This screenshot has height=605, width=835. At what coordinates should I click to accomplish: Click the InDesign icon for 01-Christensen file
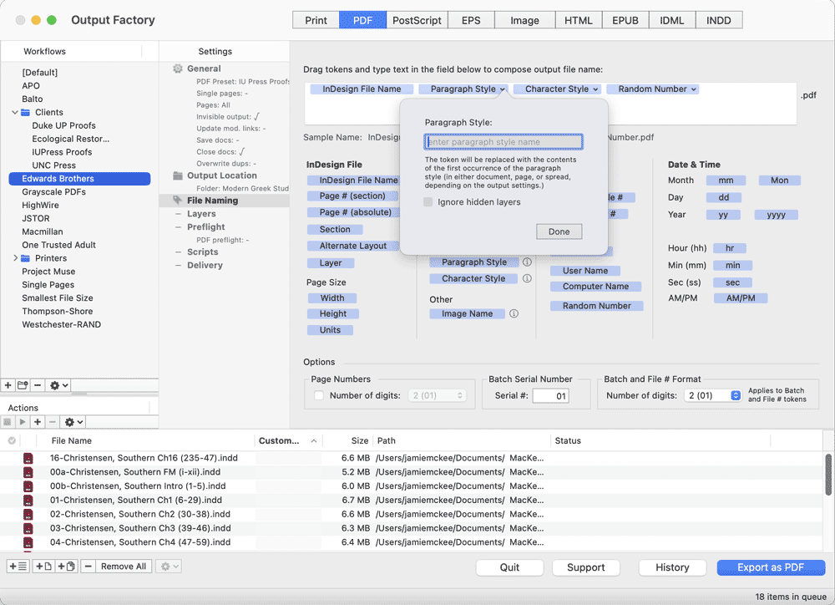28,500
